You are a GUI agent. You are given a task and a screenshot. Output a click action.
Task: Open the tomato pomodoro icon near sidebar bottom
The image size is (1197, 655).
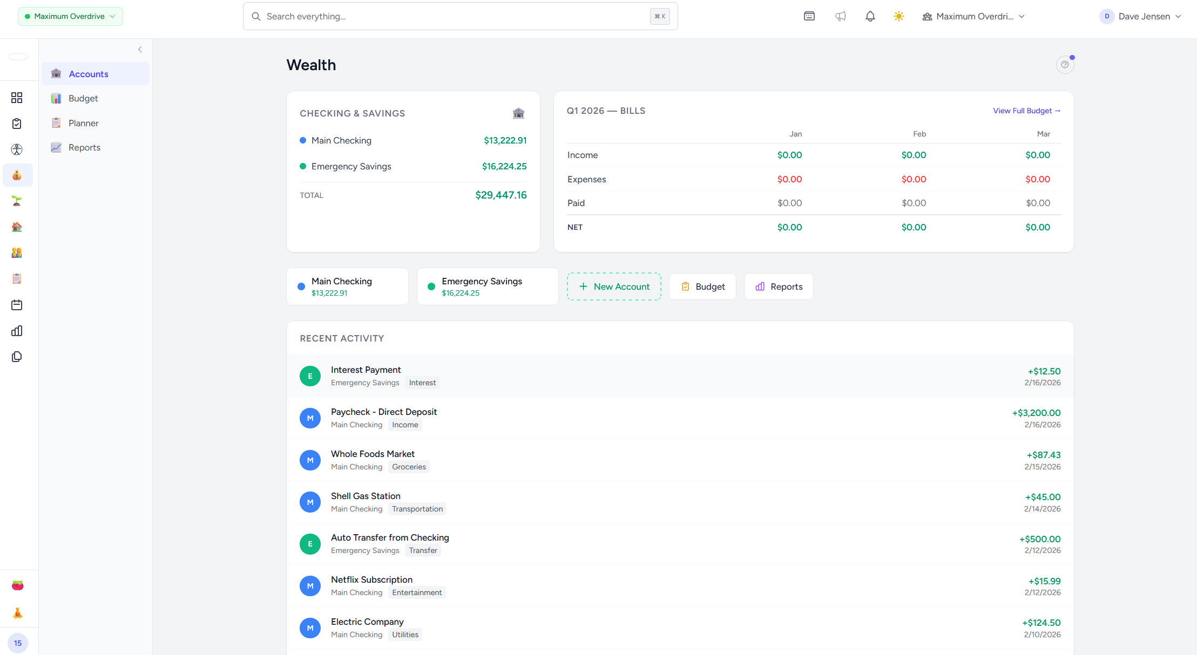point(17,585)
